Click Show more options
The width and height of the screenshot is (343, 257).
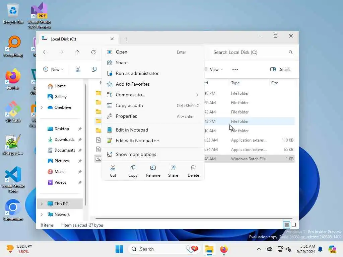[x=153, y=154]
